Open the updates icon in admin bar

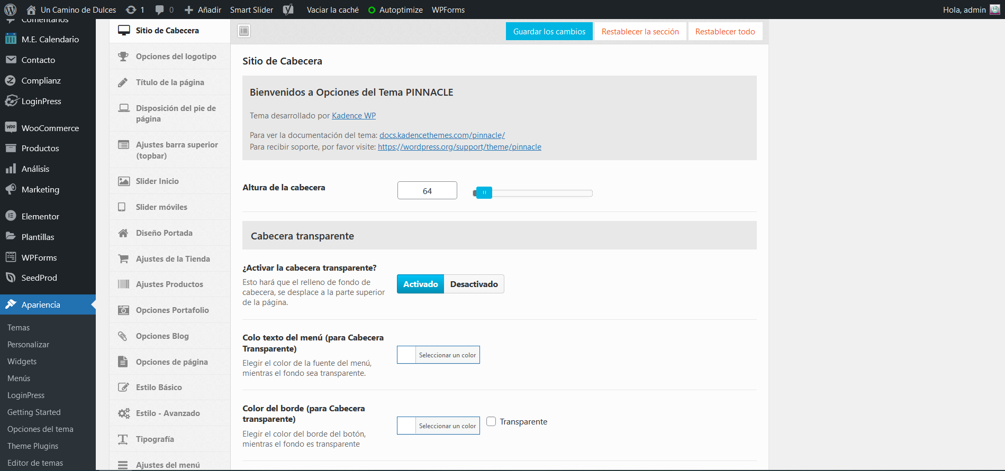point(131,10)
